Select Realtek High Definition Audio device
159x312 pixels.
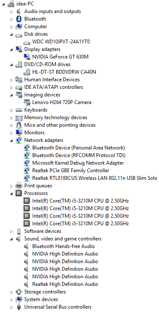[65, 284]
